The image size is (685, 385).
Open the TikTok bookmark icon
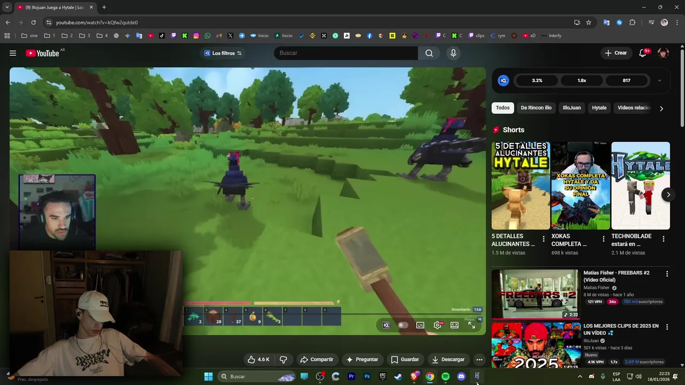point(162,36)
